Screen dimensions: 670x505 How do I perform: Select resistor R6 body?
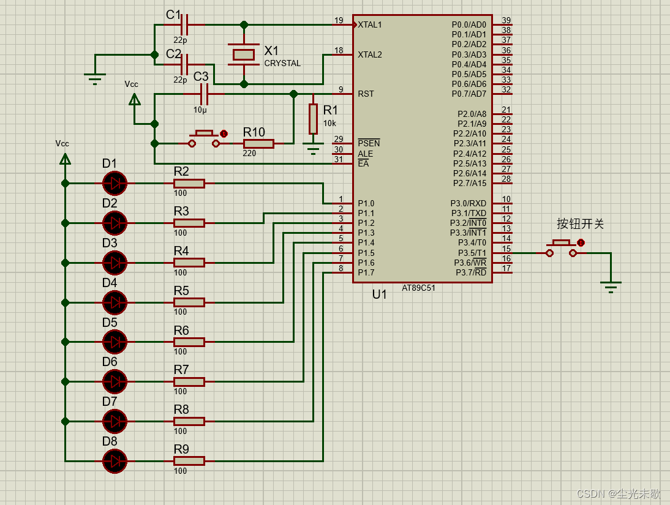[189, 342]
